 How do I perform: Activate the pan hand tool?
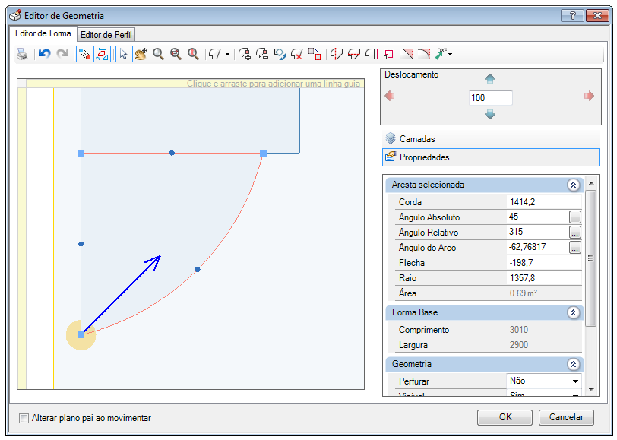tap(141, 54)
